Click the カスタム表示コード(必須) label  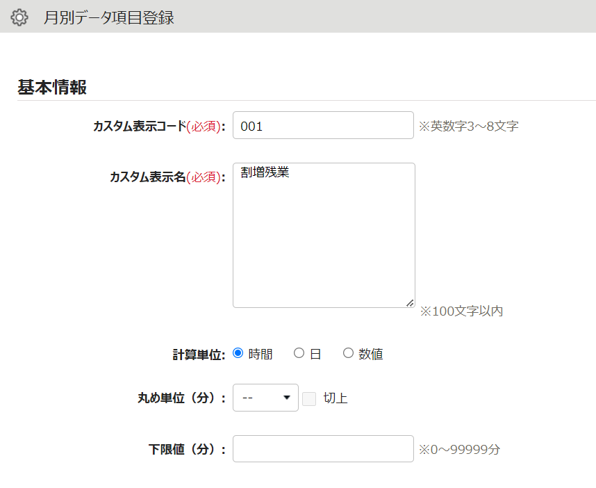[159, 126]
